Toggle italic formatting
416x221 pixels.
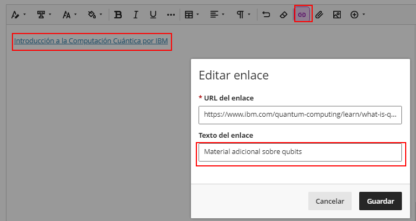tap(136, 15)
